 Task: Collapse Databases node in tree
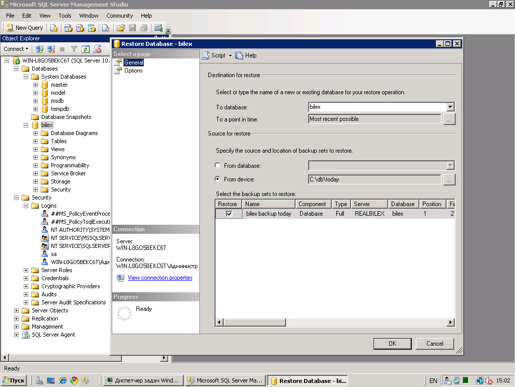(17, 69)
